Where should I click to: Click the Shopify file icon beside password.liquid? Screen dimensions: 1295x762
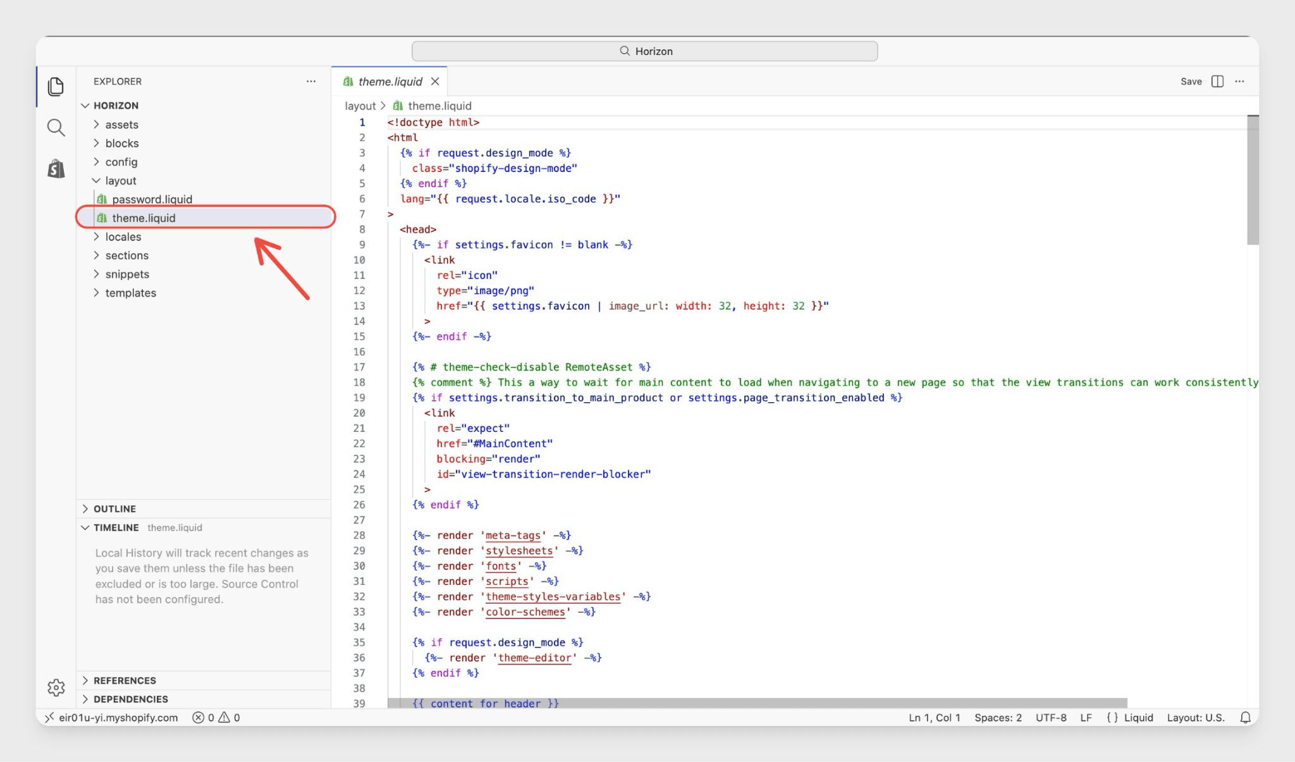tap(101, 199)
